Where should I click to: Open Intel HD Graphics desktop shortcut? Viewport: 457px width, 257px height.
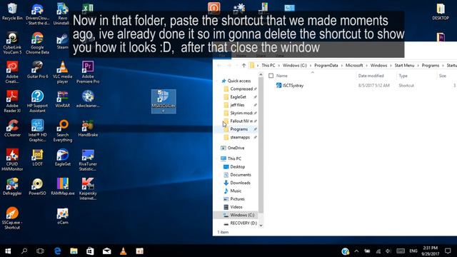[x=37, y=131]
